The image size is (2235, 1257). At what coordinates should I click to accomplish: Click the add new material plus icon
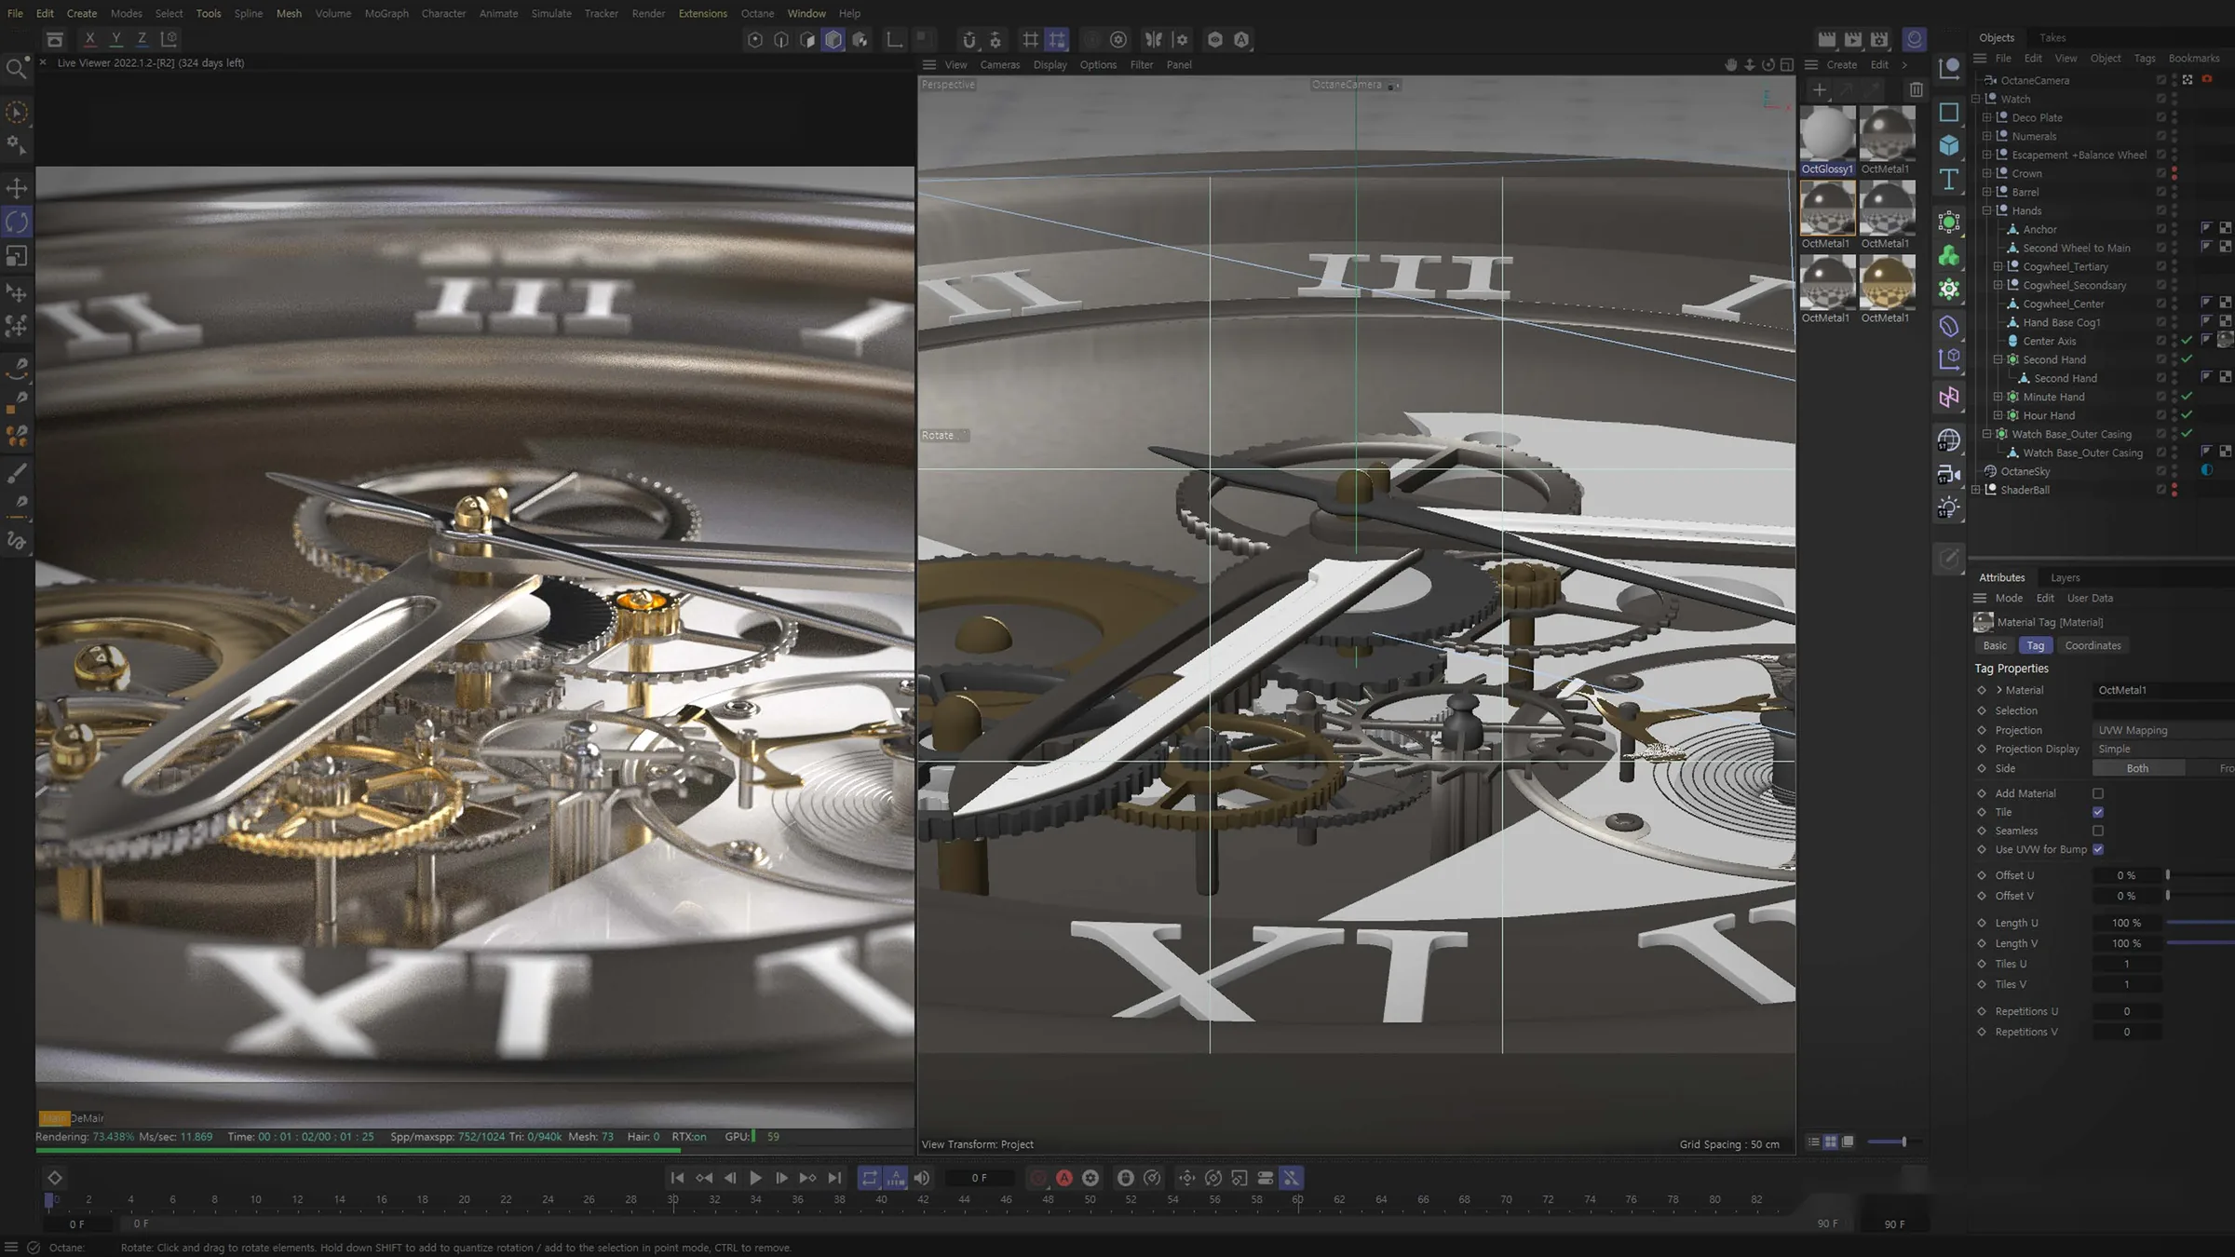[1819, 89]
